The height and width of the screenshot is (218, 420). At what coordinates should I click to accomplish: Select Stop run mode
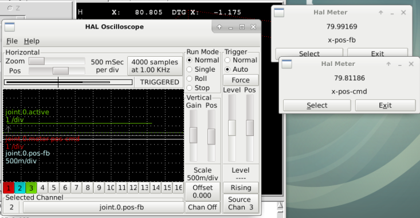point(198,88)
